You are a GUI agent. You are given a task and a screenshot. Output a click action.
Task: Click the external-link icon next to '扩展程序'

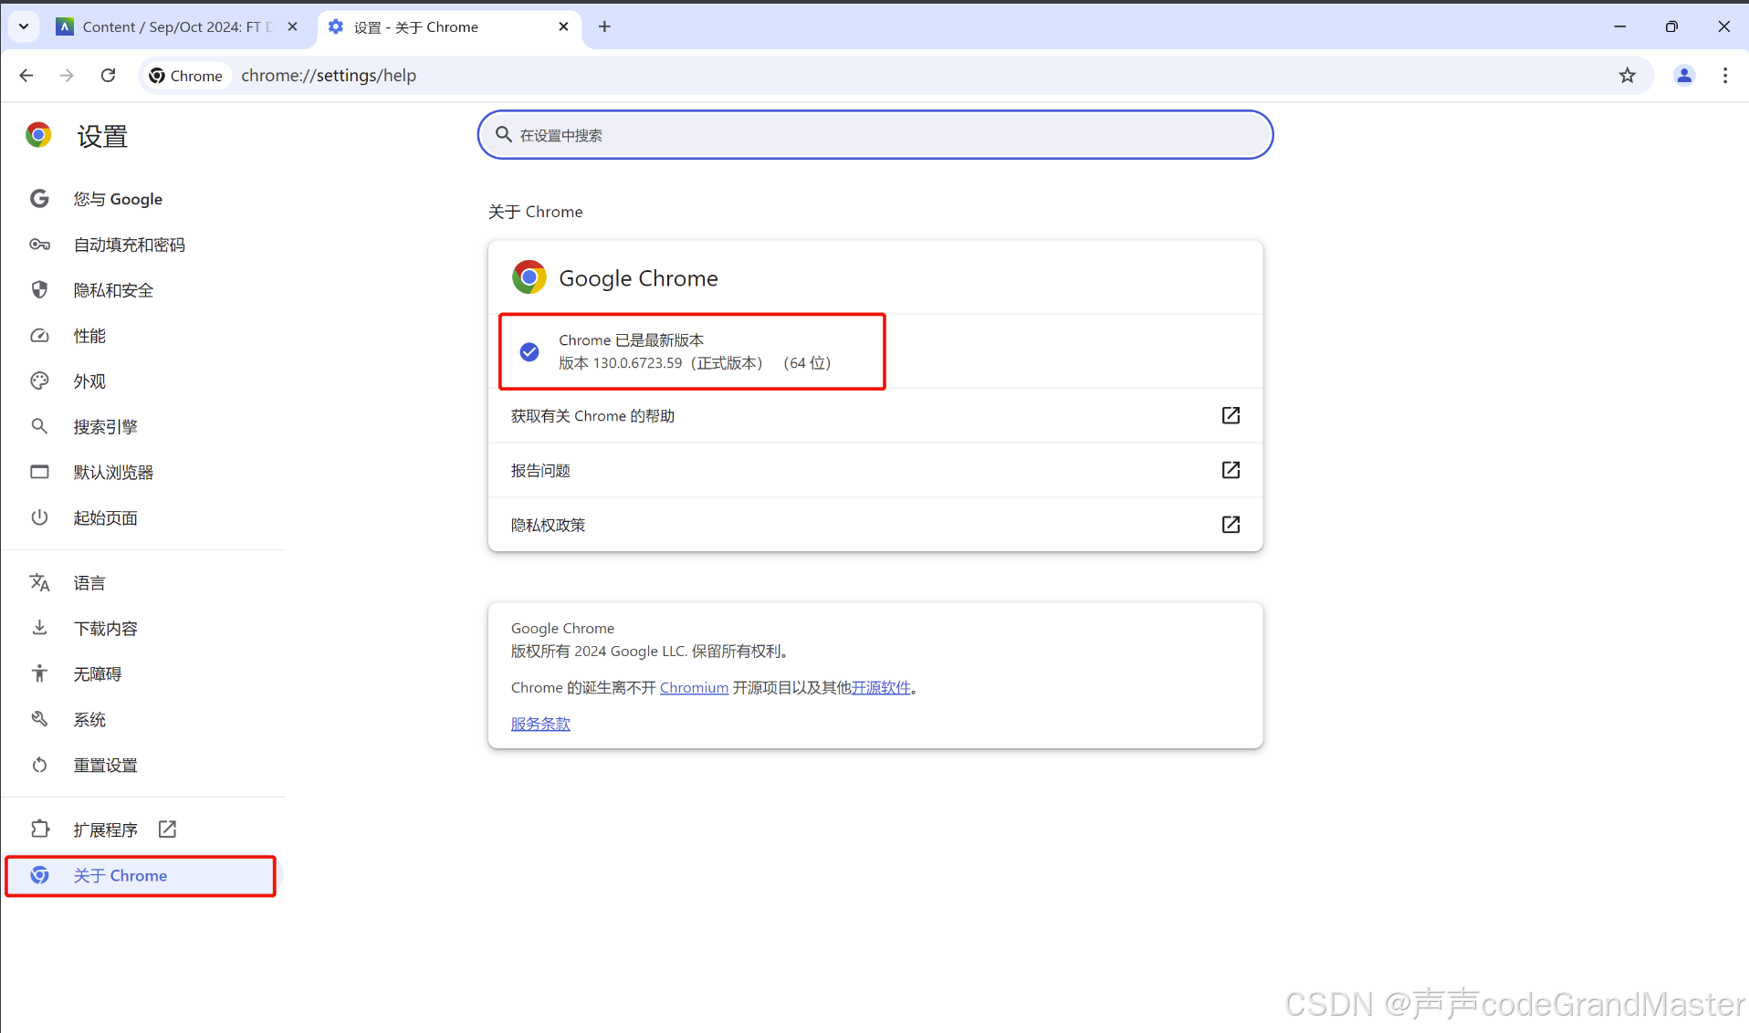pos(167,829)
